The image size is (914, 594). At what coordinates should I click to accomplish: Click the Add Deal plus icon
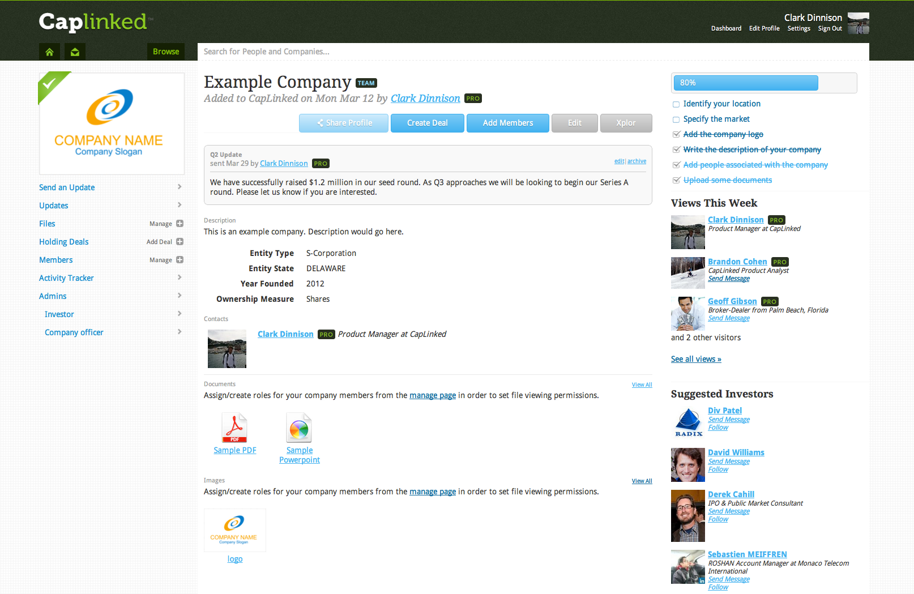[x=180, y=242]
